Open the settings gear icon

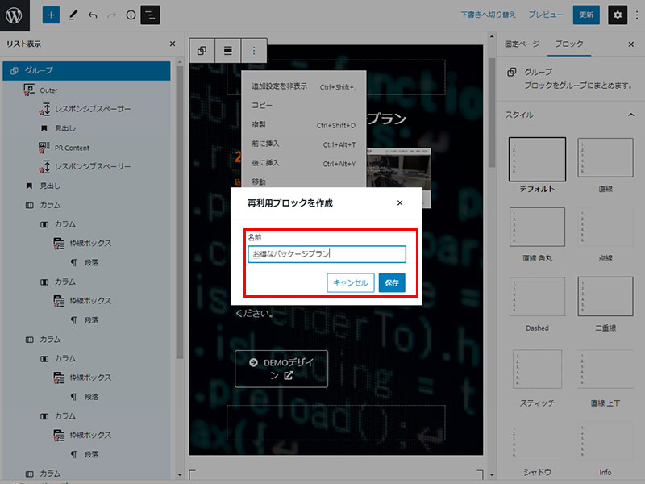click(617, 15)
